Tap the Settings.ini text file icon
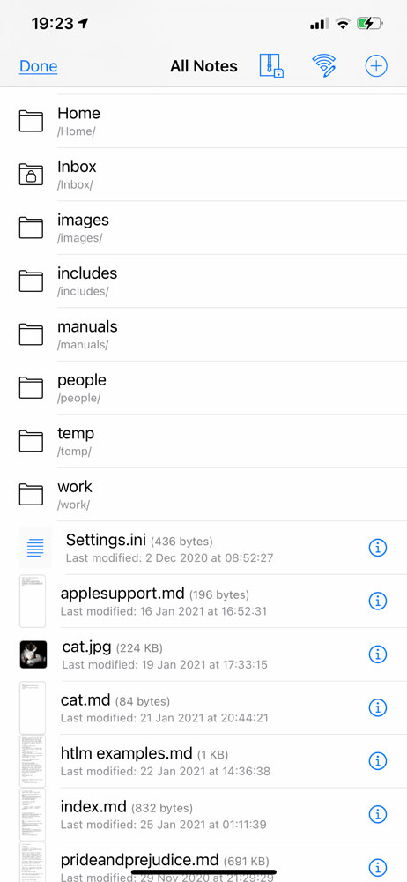The width and height of the screenshot is (407, 882). (35, 548)
